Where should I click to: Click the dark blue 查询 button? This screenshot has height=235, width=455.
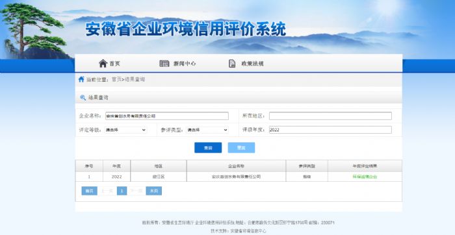coord(208,147)
